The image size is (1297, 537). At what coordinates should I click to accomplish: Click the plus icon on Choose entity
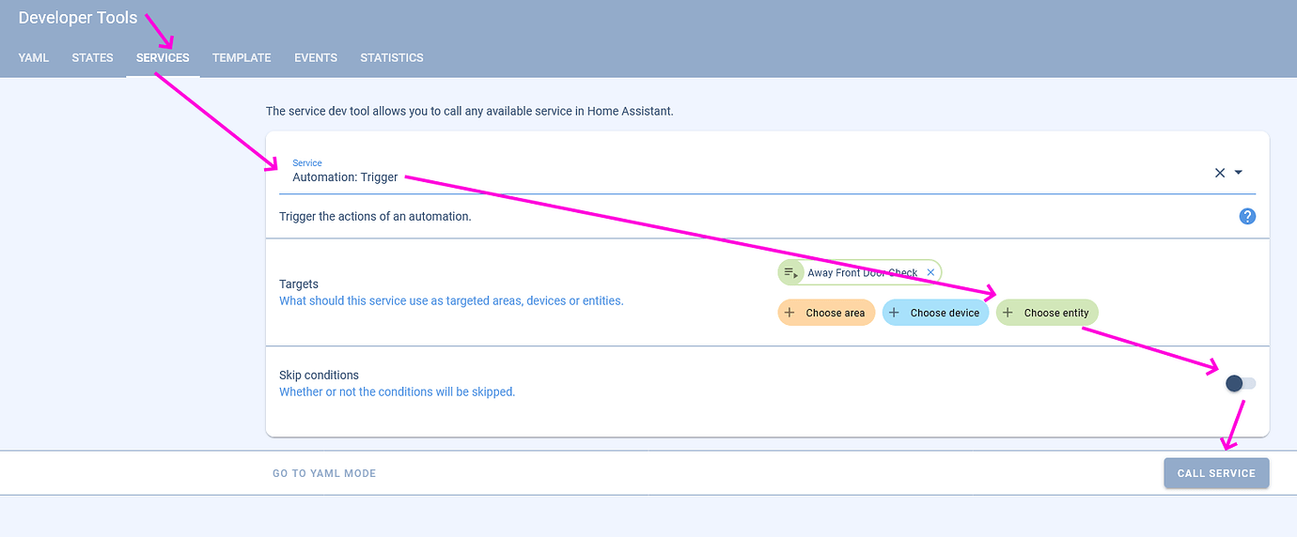coord(1008,313)
